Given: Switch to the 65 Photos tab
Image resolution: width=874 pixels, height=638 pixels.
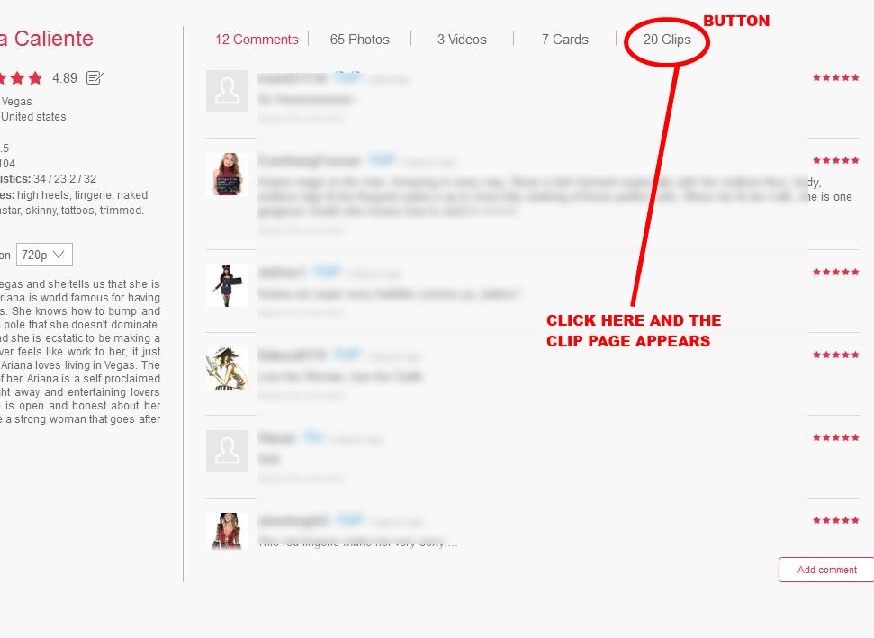Looking at the screenshot, I should point(359,40).
